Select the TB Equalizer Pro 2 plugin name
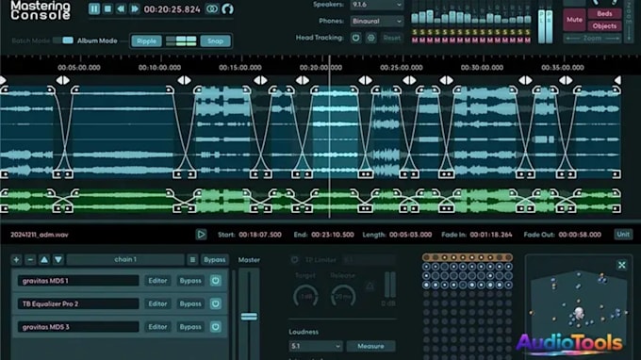This screenshot has height=360, width=641. pos(78,303)
